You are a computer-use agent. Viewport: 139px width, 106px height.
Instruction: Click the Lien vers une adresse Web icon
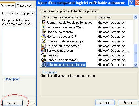coord(43,27)
